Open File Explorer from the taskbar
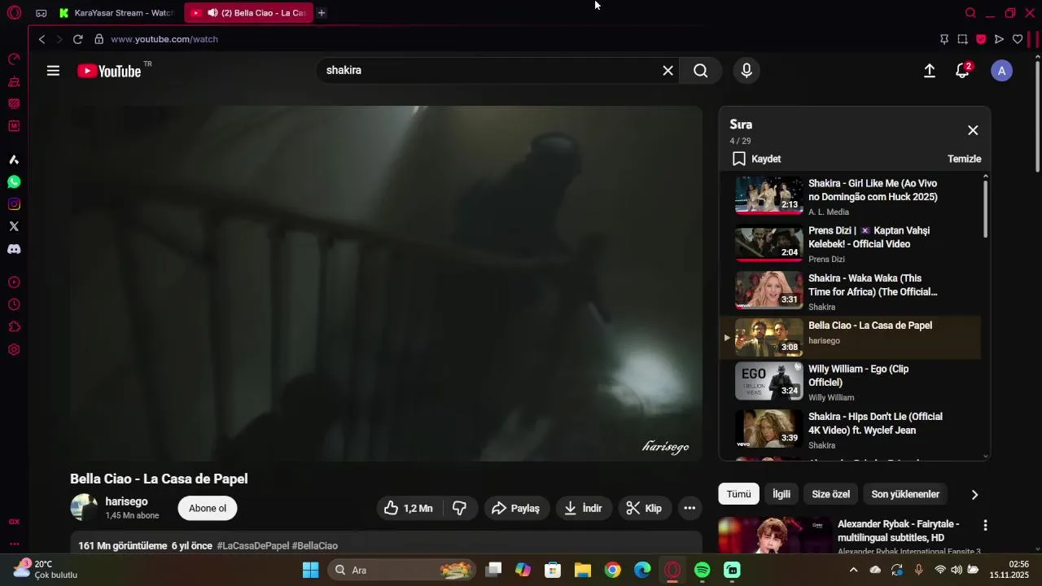Viewport: 1042px width, 586px height. [x=583, y=570]
